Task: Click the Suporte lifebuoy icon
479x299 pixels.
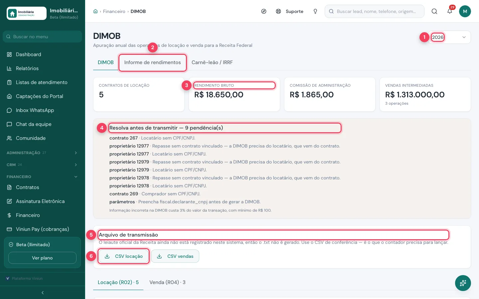Action: [x=278, y=11]
